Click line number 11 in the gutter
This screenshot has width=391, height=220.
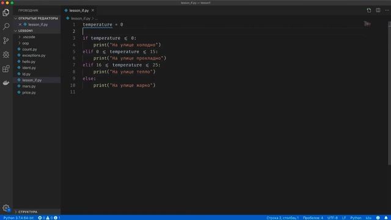pos(73,92)
